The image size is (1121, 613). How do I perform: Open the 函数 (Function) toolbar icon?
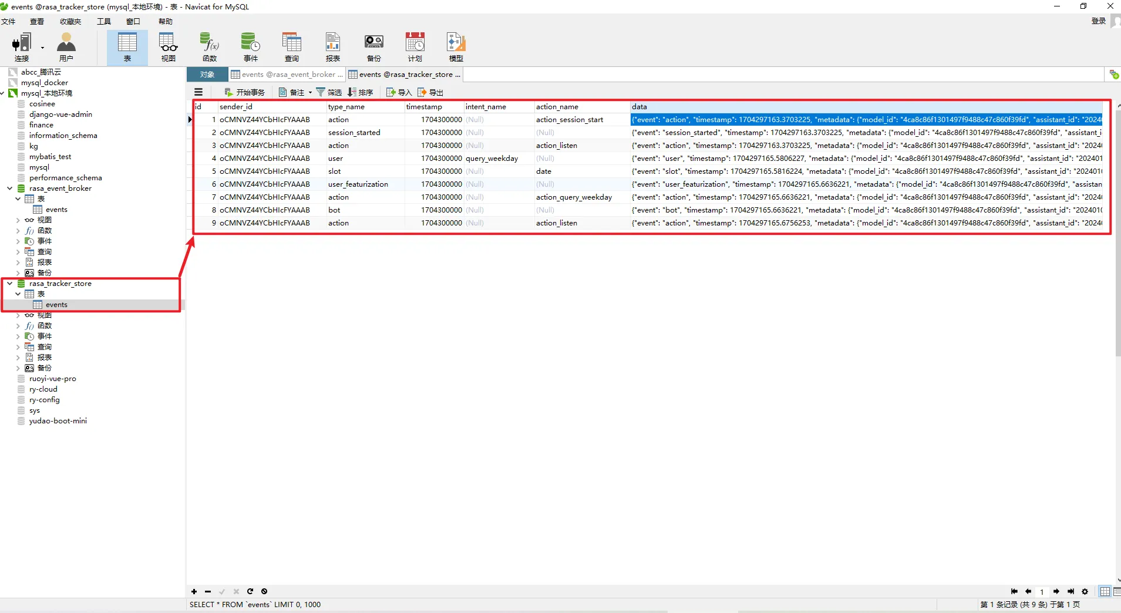[210, 47]
